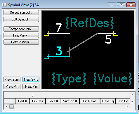Click the Pin Eq column header

click(x=123, y=101)
